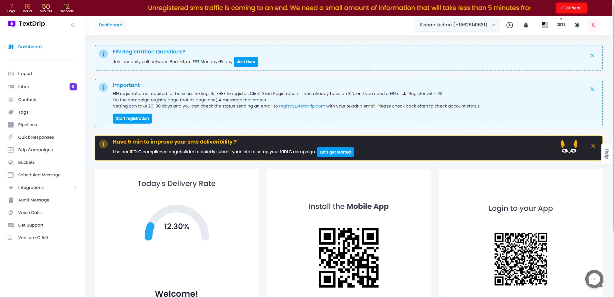614x298 pixels.
Task: Click Join Here button
Action: click(x=246, y=62)
